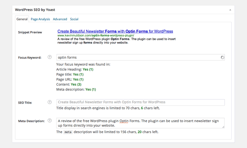Click into the Meta Description textarea
The height and width of the screenshot is (148, 247).
(140, 123)
